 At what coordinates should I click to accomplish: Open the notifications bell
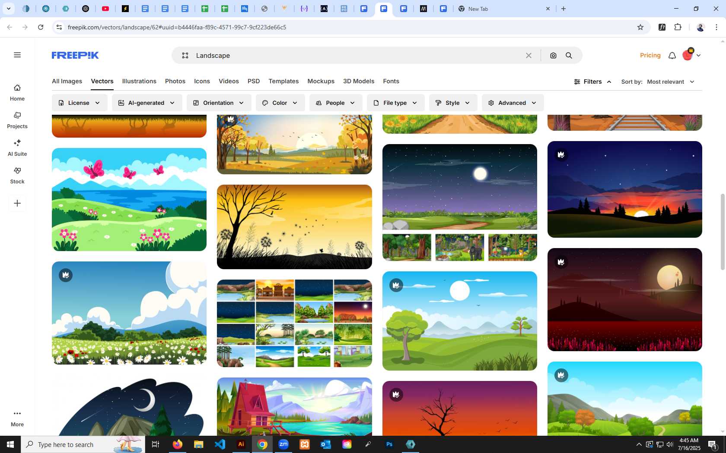click(672, 55)
